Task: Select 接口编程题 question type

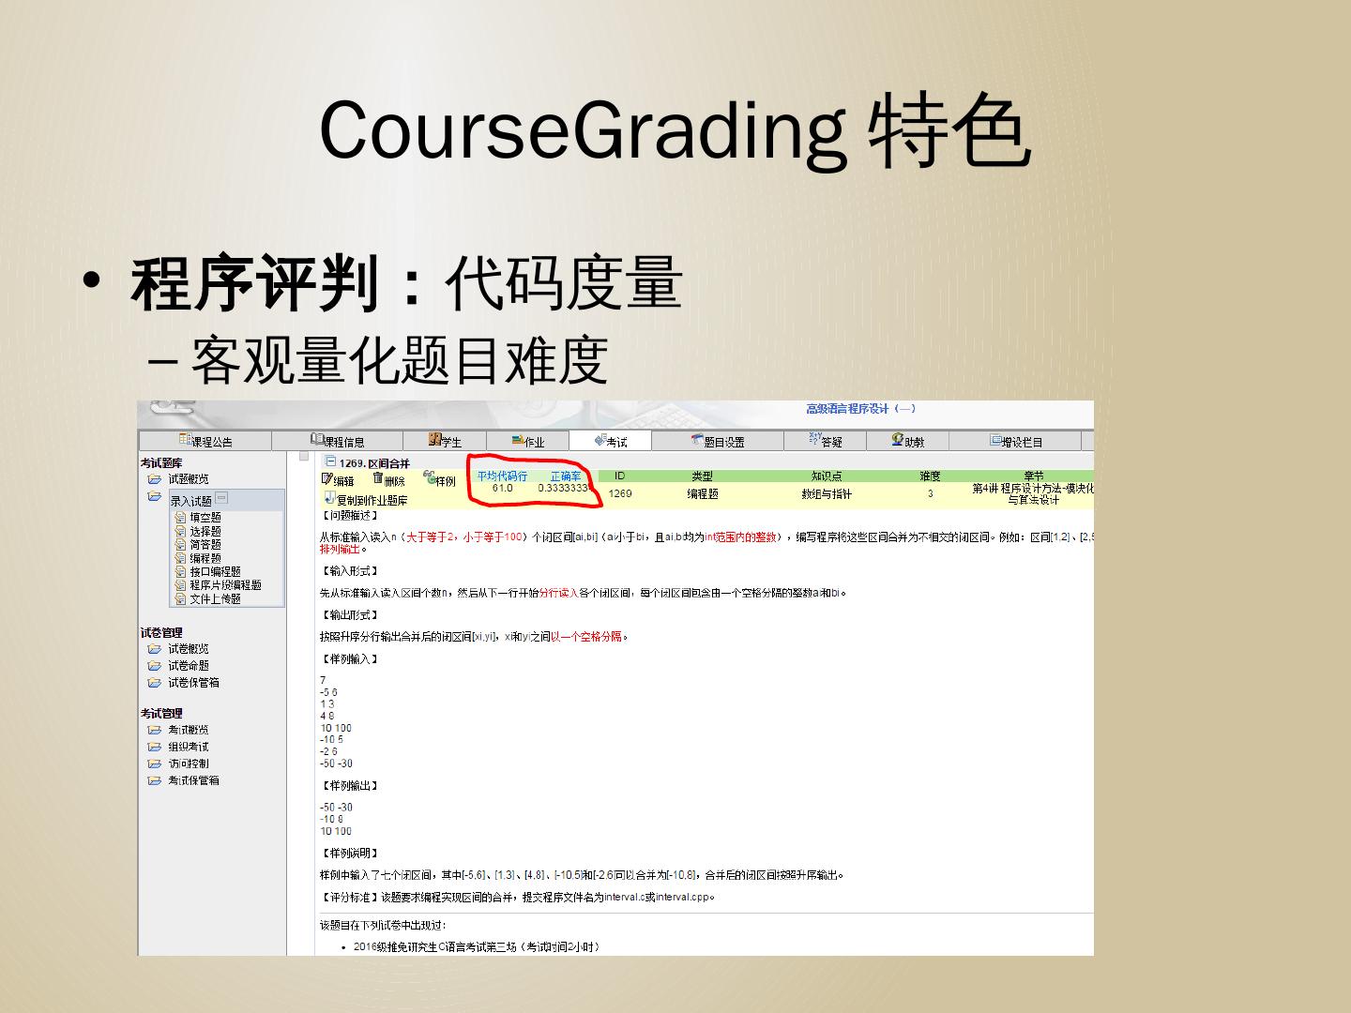Action: [215, 571]
